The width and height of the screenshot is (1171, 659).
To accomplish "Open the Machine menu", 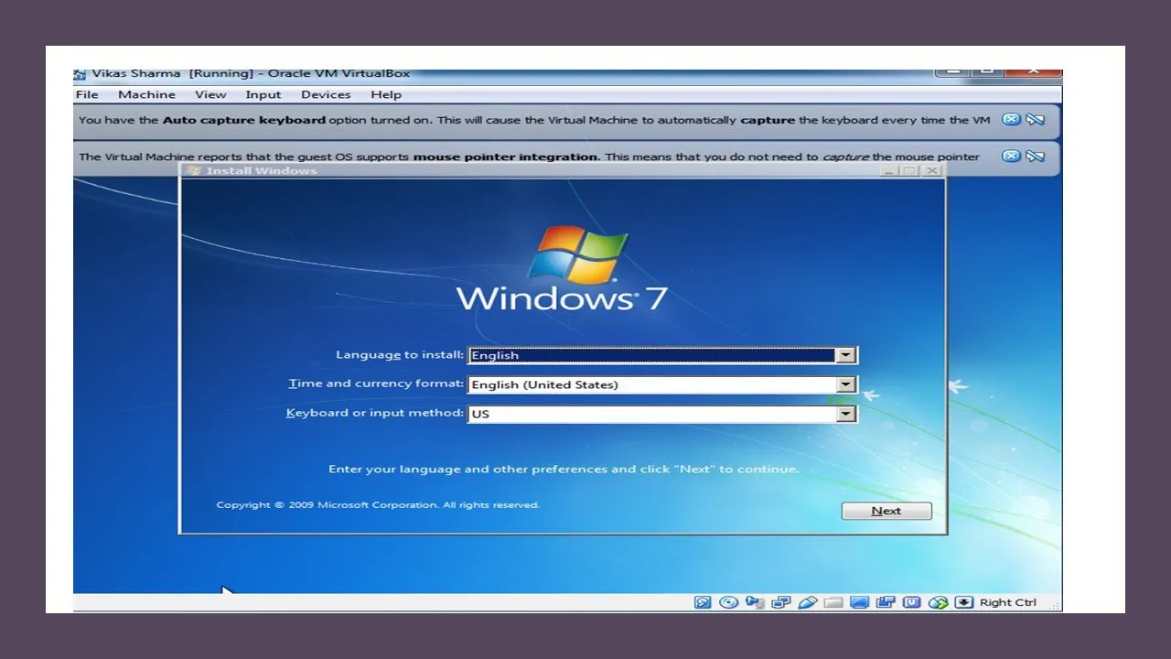I will (x=146, y=94).
